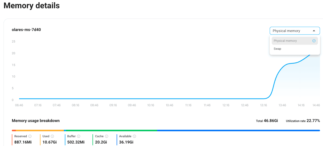
Task: Click the olares-ms-7d40 node name
Action: click(26, 29)
